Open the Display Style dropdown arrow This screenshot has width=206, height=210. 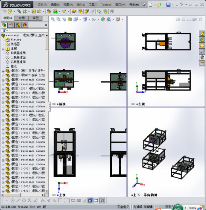tap(89, 20)
